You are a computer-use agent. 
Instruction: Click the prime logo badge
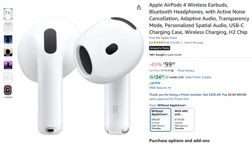155,83
